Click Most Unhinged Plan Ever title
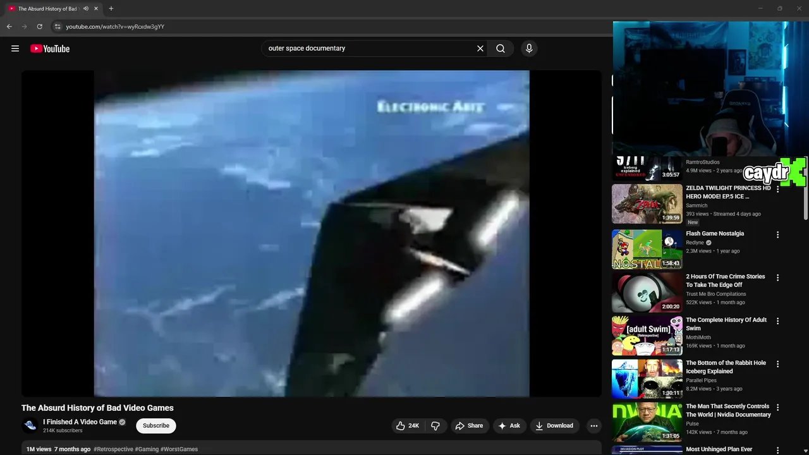The image size is (809, 455). tap(719, 450)
